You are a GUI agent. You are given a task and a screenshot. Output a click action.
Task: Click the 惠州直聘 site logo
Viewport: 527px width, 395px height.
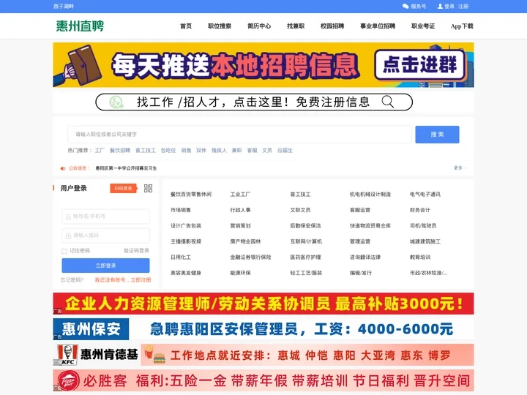pos(80,26)
